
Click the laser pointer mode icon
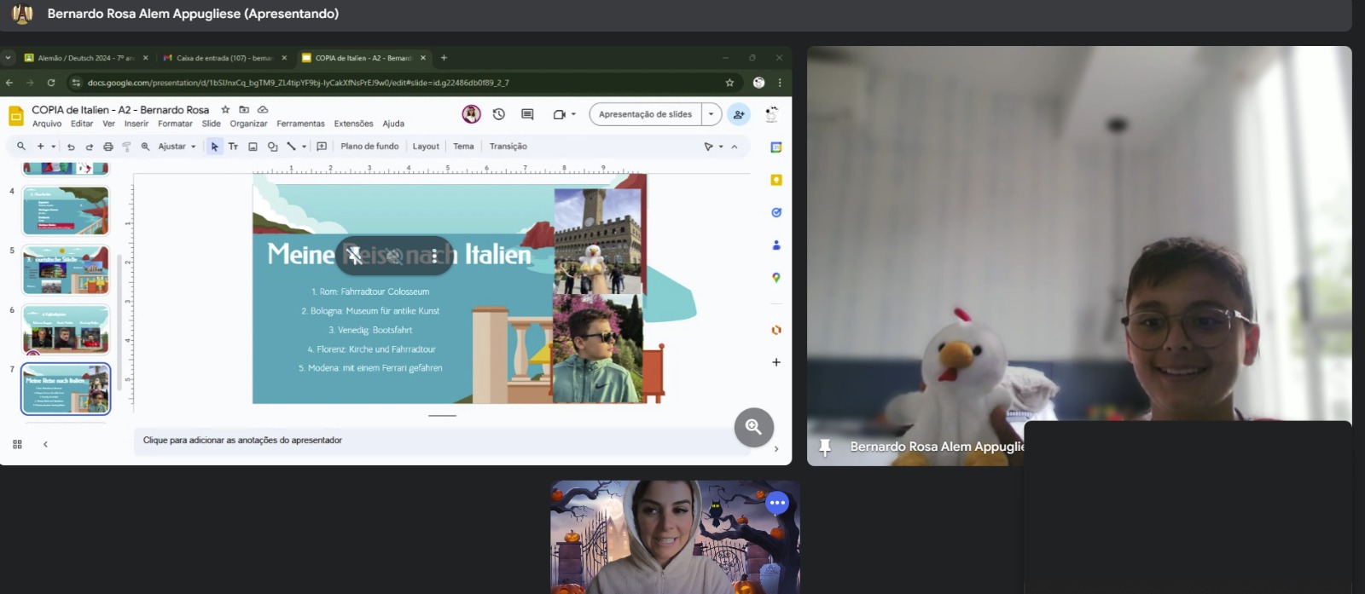(708, 147)
